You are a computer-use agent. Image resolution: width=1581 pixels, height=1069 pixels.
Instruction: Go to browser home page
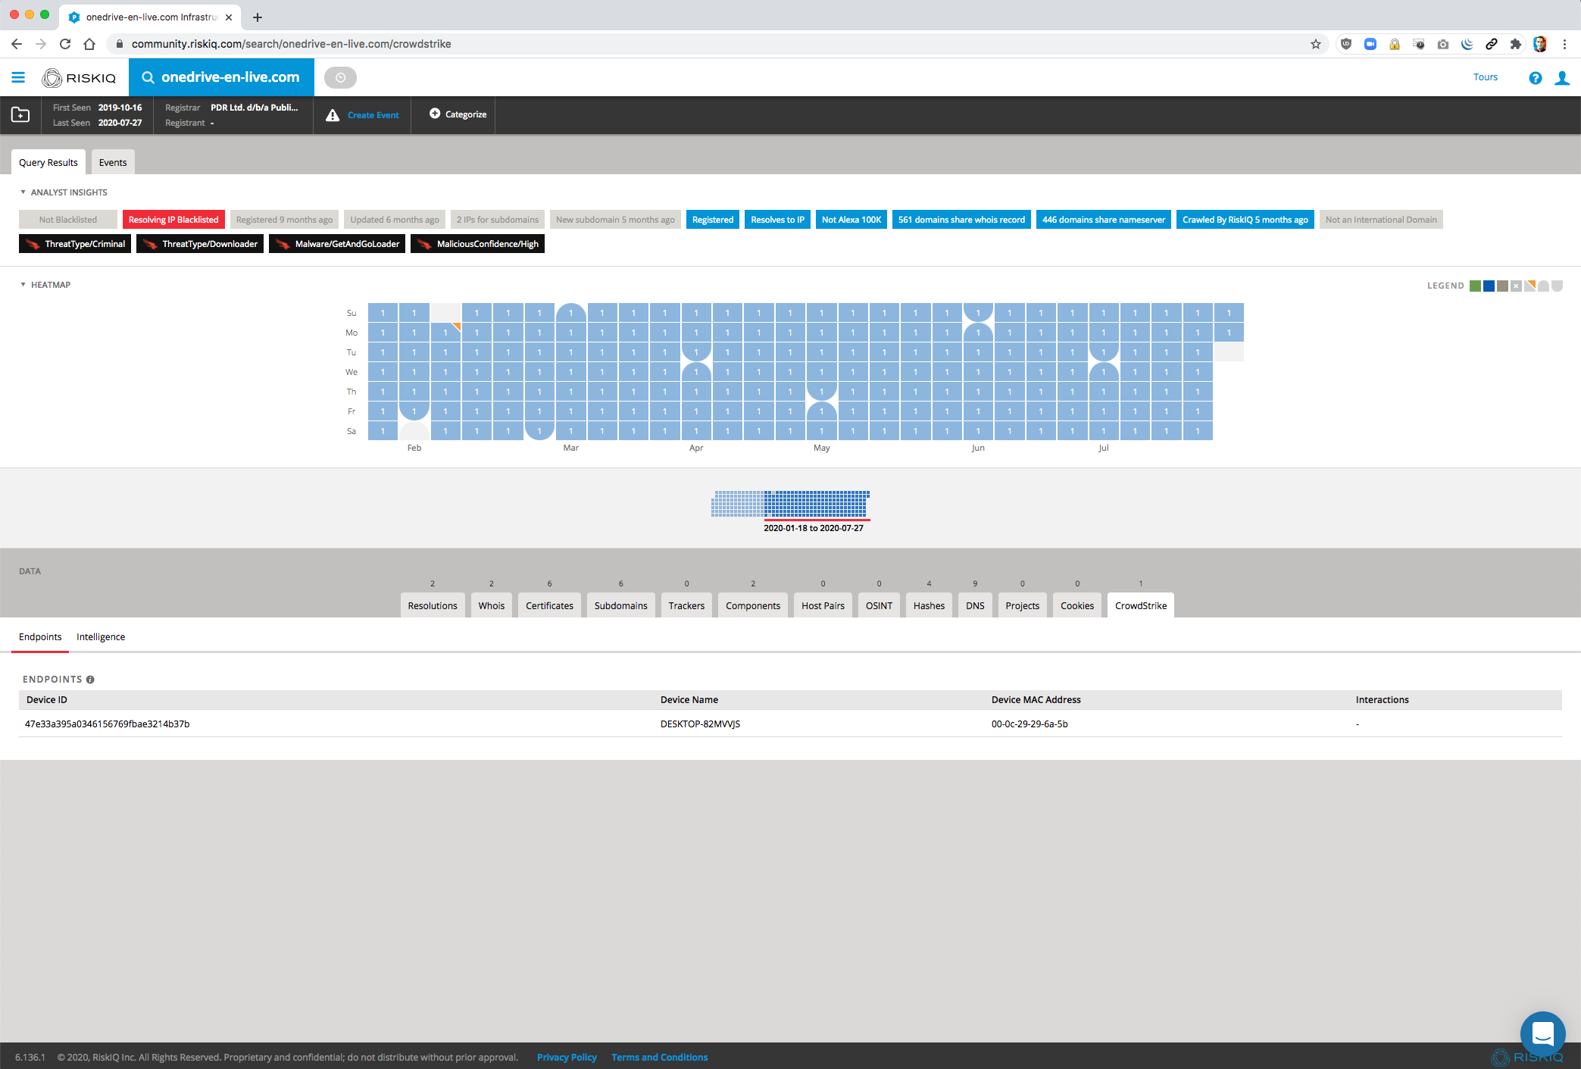pyautogui.click(x=89, y=44)
